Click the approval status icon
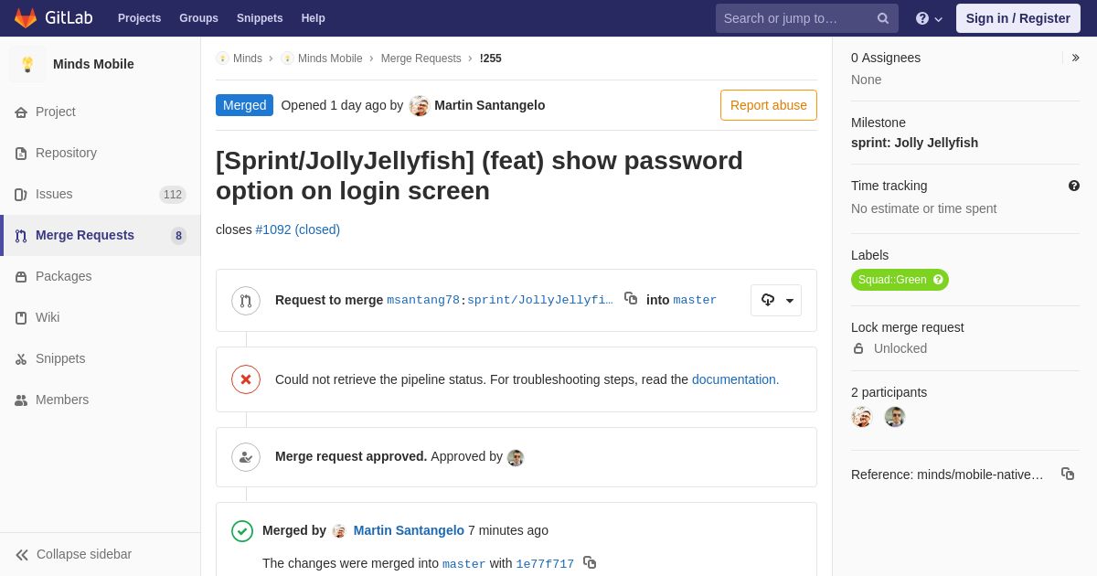Screen dimensions: 1097x576 [x=246, y=457]
